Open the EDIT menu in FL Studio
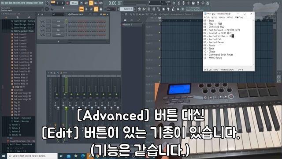282x159 pixels. click(7, 3)
